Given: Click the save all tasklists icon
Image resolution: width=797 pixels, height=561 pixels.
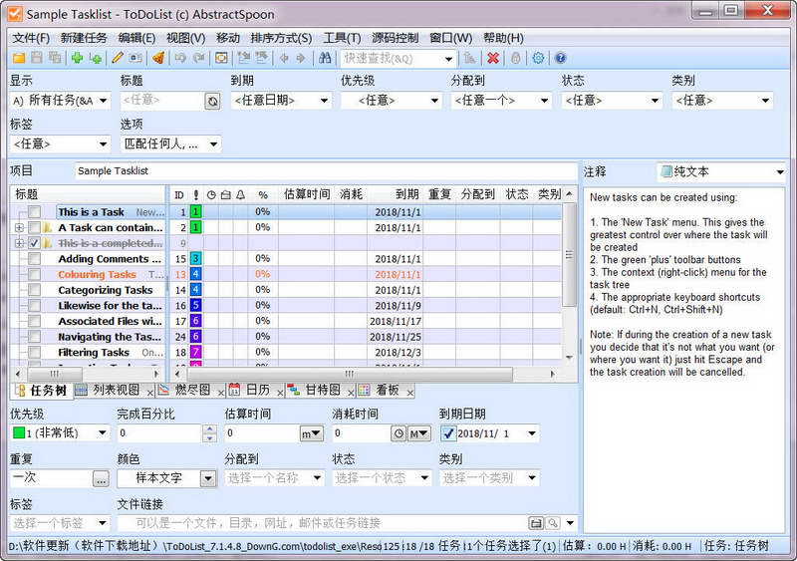Looking at the screenshot, I should pos(55,58).
